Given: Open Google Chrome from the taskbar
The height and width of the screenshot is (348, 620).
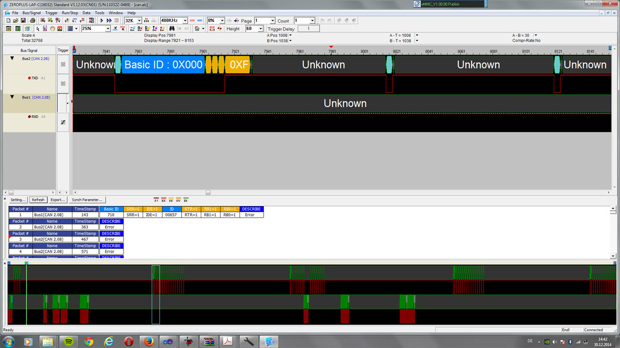Looking at the screenshot, I should click(x=89, y=341).
